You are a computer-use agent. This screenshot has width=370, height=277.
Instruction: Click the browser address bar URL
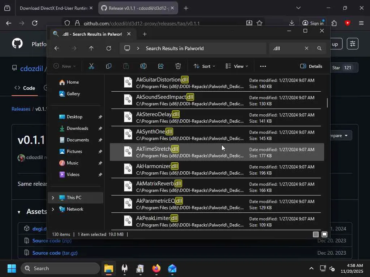[142, 23]
